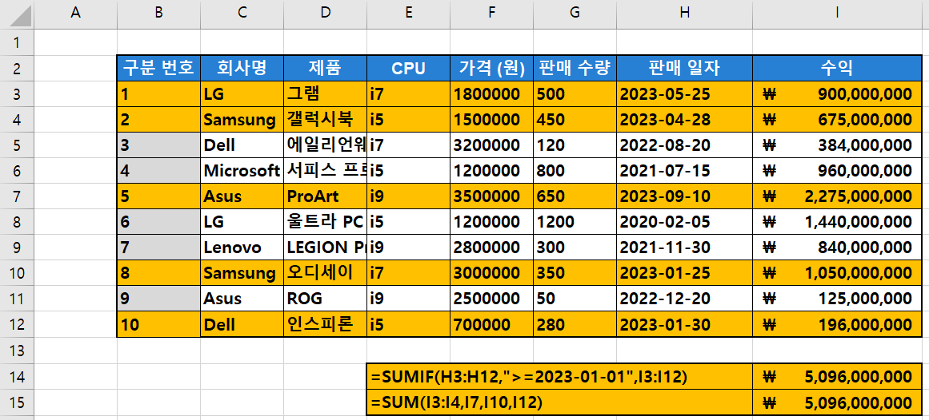Viewport: 929px width, 420px height.
Task: Select the revenue cell 196,000,000
Action: click(x=837, y=324)
